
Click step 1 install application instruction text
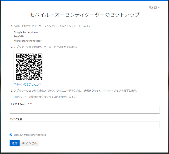52,26
